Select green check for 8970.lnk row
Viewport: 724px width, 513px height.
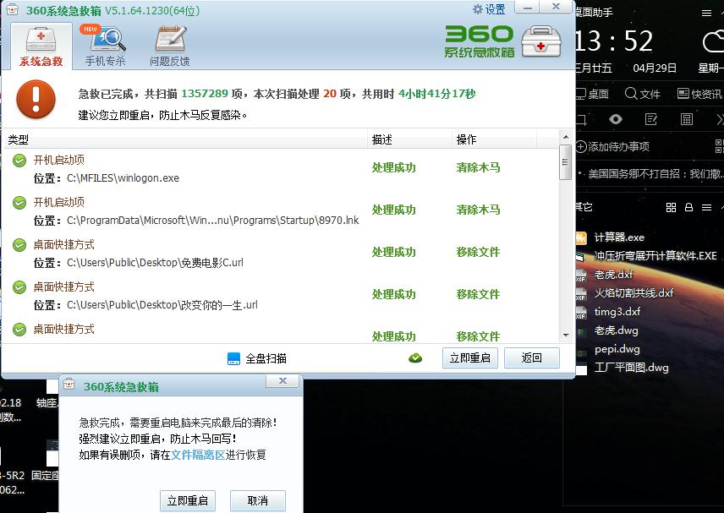click(x=19, y=203)
